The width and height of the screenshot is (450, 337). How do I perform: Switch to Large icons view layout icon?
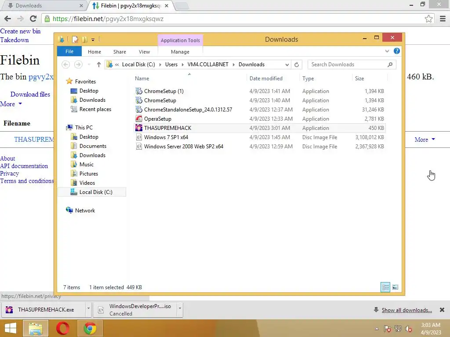tap(395, 287)
